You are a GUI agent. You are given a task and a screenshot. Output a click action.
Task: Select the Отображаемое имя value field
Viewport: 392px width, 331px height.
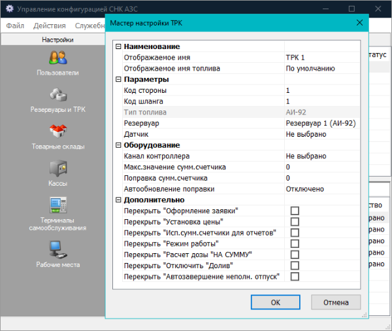[x=320, y=58]
